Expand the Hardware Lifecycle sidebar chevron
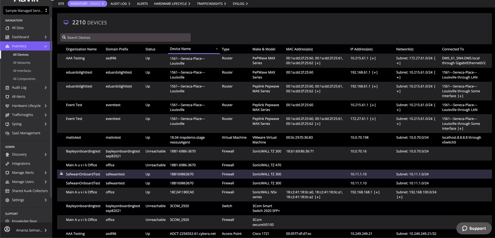The height and width of the screenshot is (238, 495). coord(46,106)
